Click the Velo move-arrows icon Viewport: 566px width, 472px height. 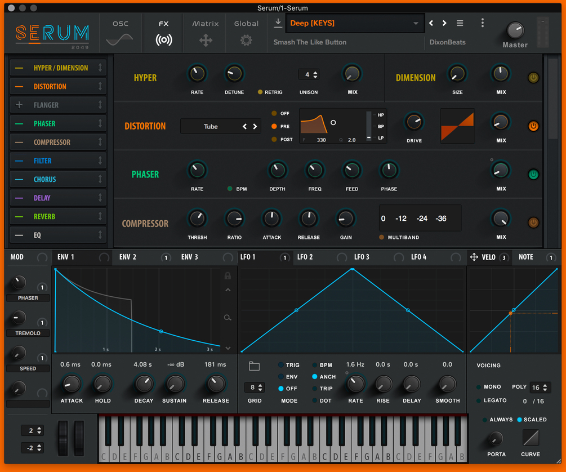pos(474,257)
